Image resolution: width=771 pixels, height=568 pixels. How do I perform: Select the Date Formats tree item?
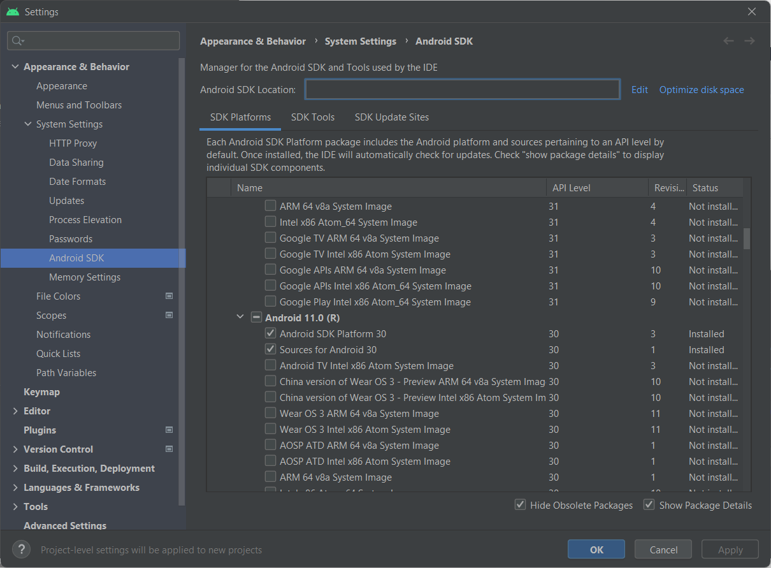77,181
